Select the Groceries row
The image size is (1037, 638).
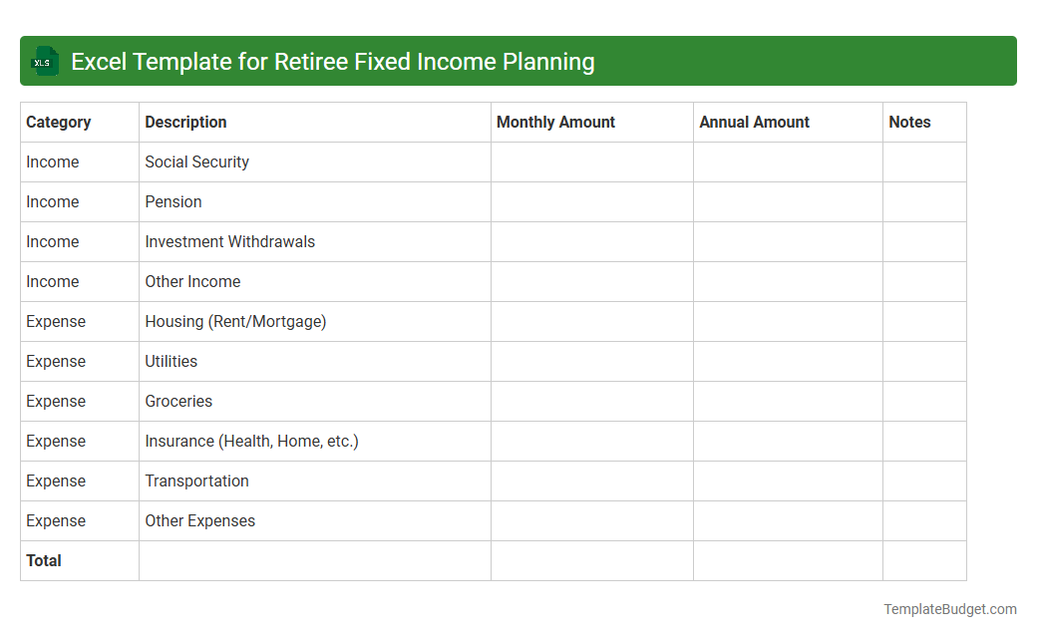pyautogui.click(x=178, y=401)
